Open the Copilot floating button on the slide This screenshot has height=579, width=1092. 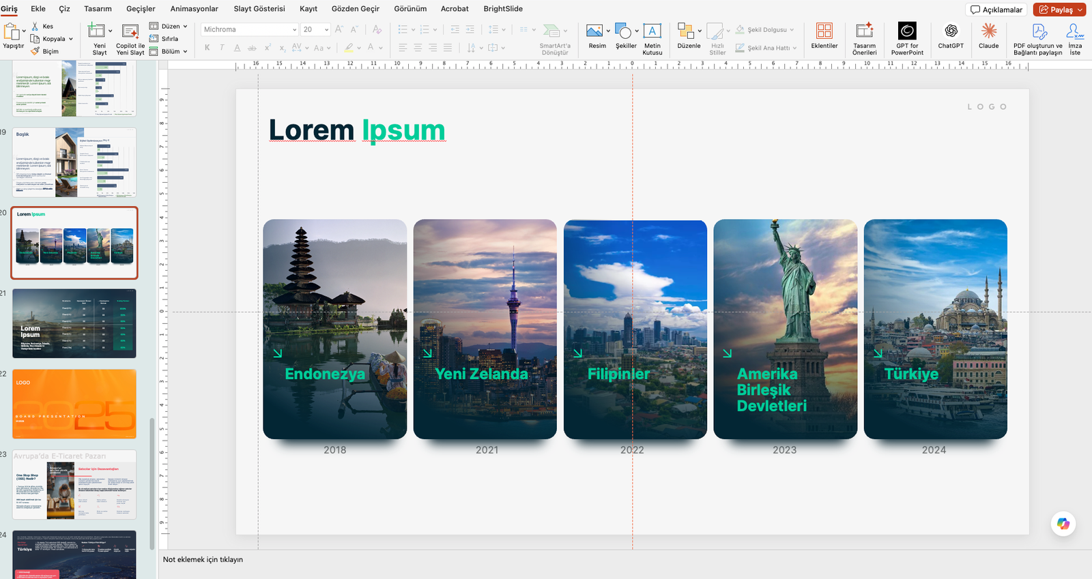pyautogui.click(x=1063, y=524)
